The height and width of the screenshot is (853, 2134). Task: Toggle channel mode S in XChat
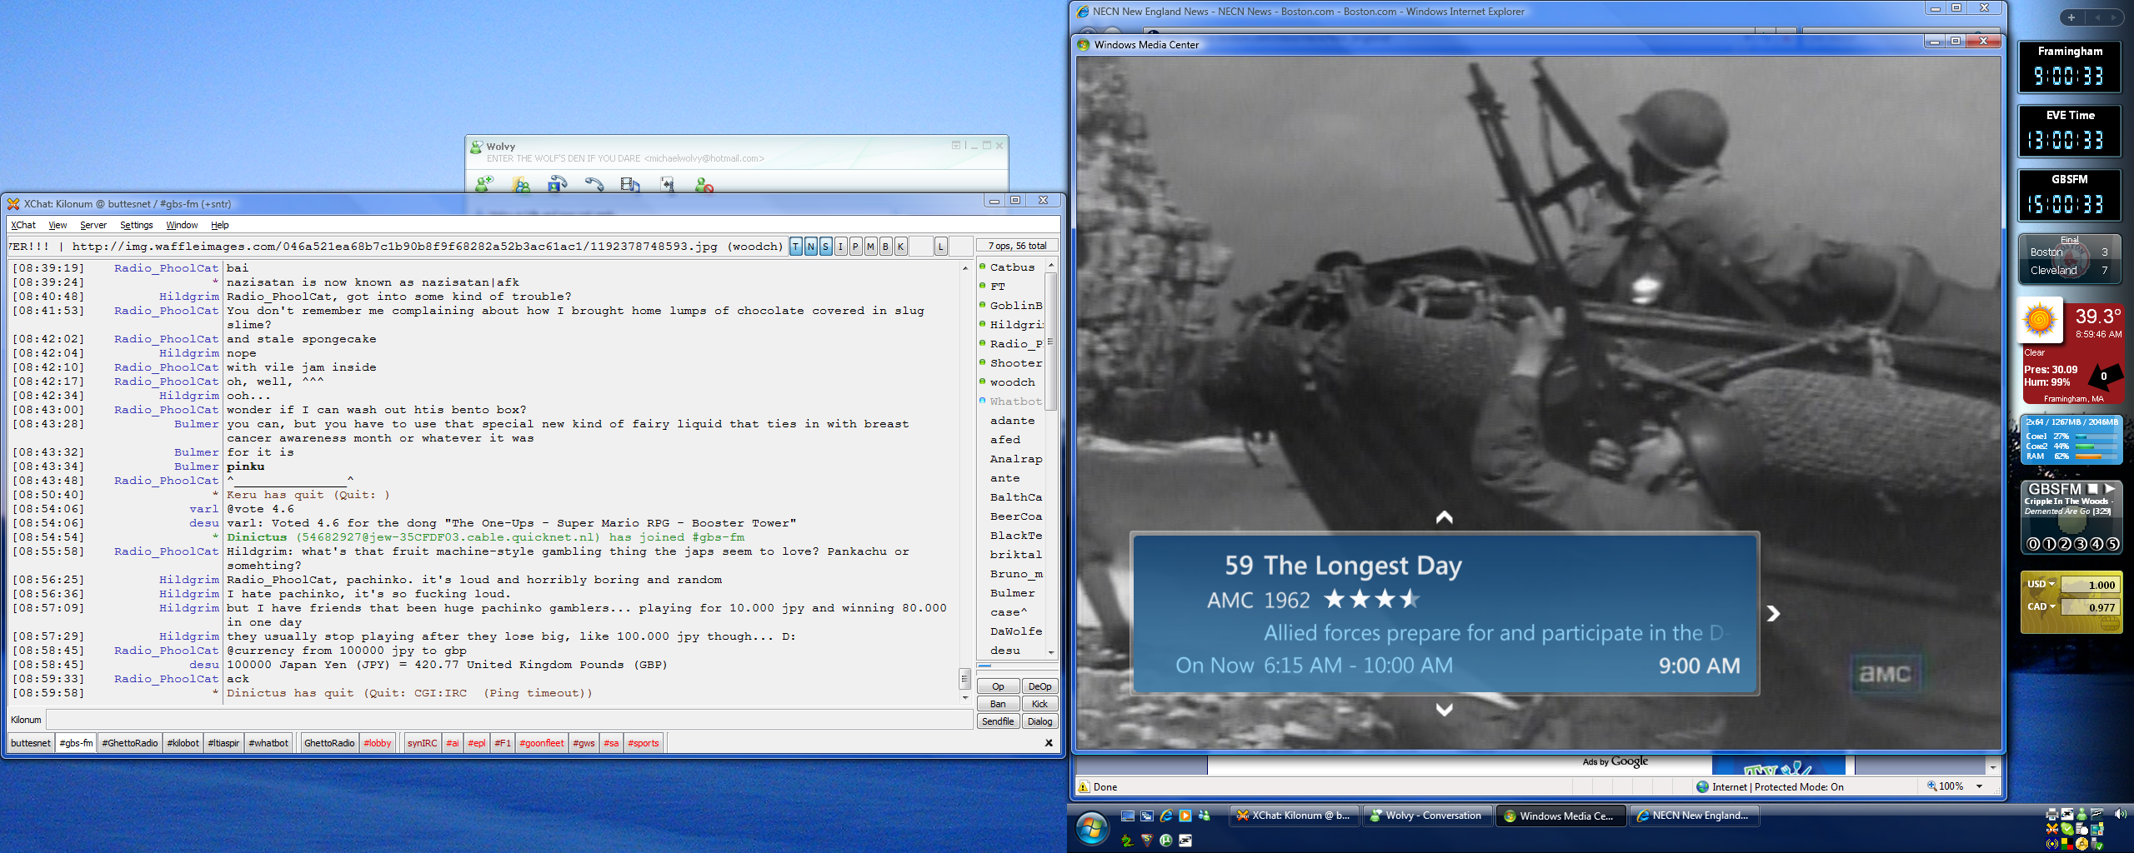pyautogui.click(x=826, y=246)
